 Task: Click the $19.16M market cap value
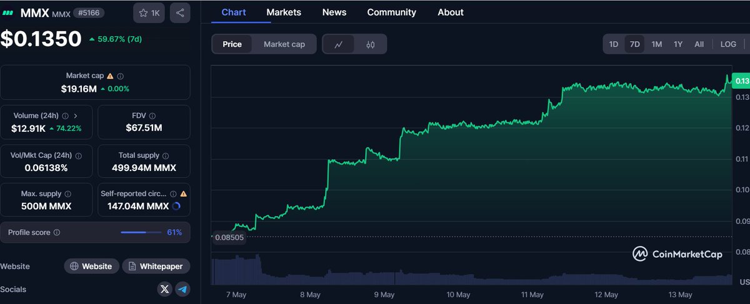(78, 89)
